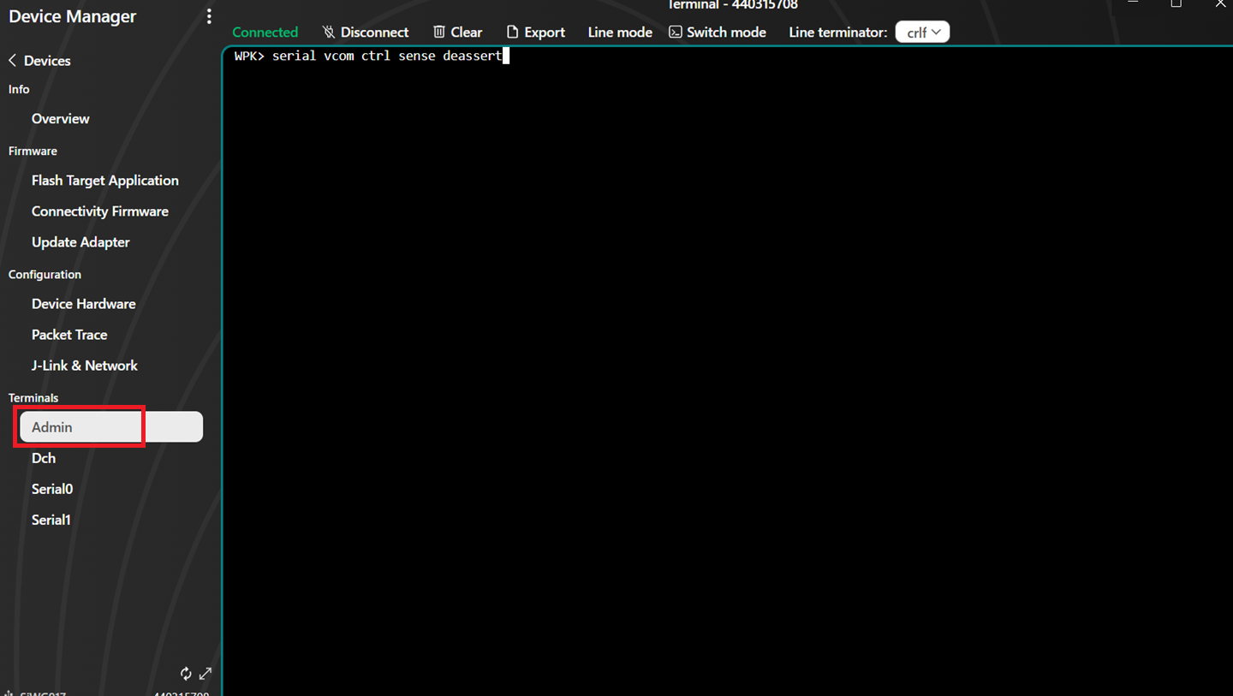The image size is (1233, 696).
Task: Switch to the Dch terminal
Action: tap(44, 458)
